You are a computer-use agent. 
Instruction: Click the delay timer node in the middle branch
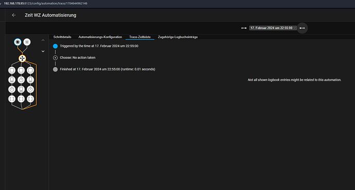point(21,80)
